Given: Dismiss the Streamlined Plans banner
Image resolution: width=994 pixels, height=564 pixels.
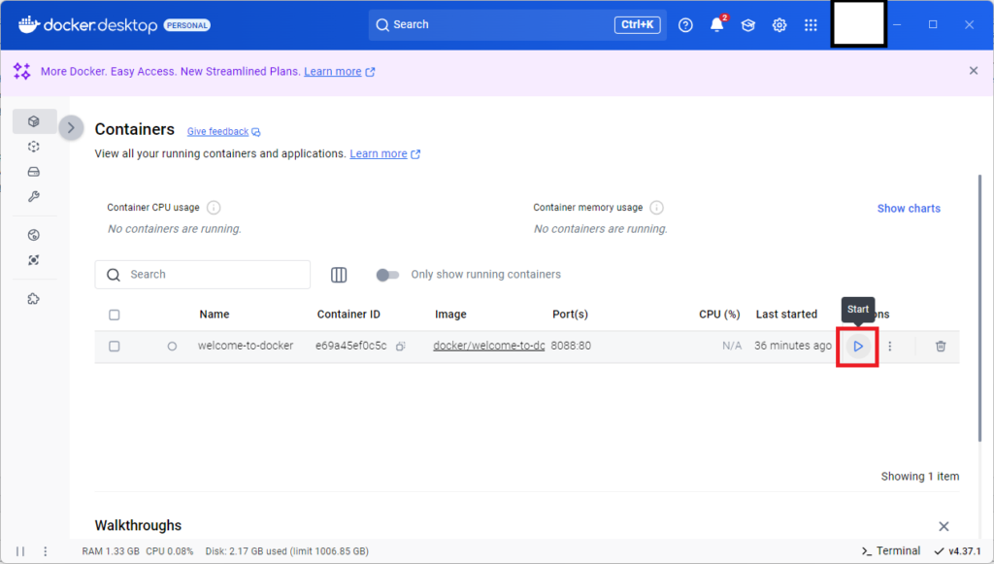Looking at the screenshot, I should click(974, 70).
